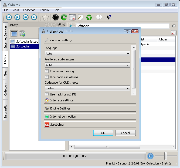Expand the Interface settings section

point(90,100)
